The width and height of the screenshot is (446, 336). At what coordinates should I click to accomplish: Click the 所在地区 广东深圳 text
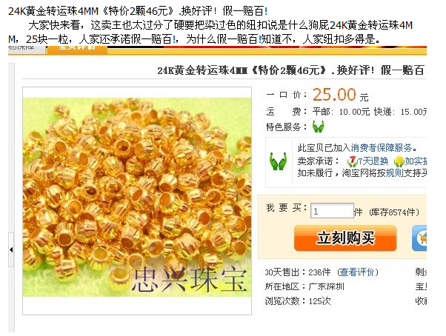(x=304, y=286)
